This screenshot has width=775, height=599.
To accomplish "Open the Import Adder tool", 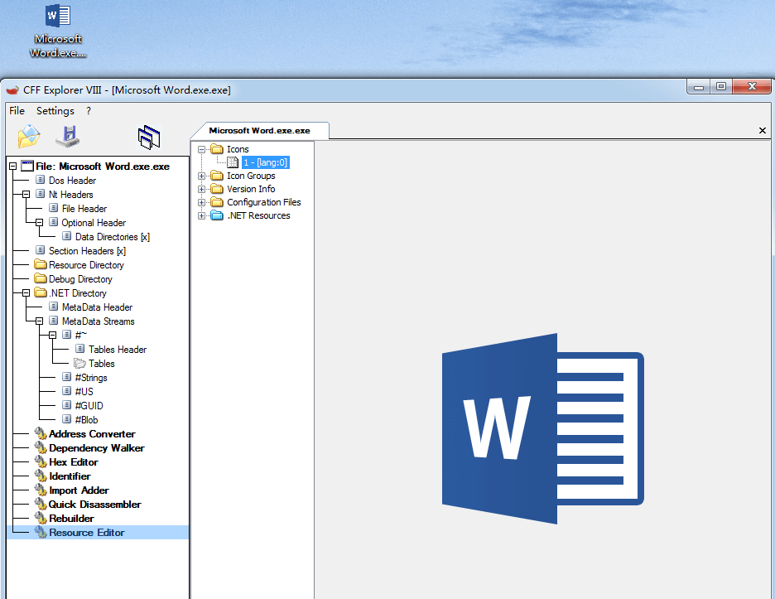I will [79, 490].
